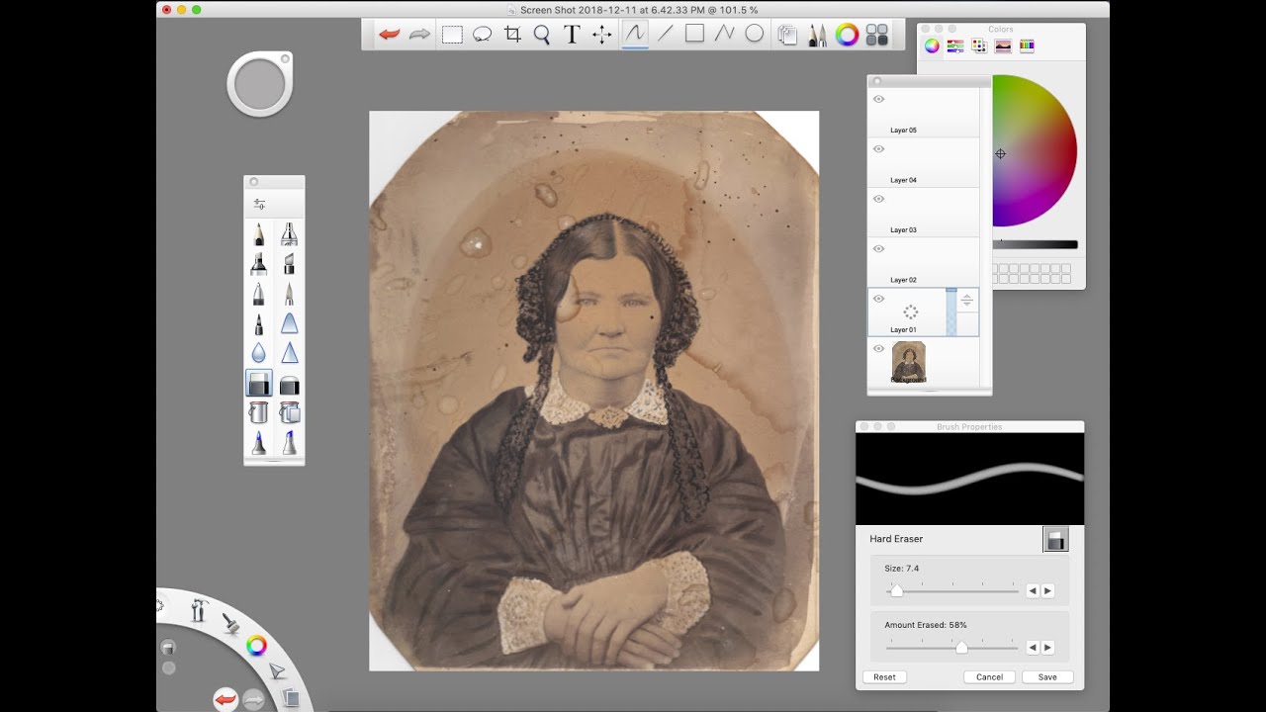This screenshot has width=1266, height=712.
Task: Select the Text tool
Action: pos(572,35)
